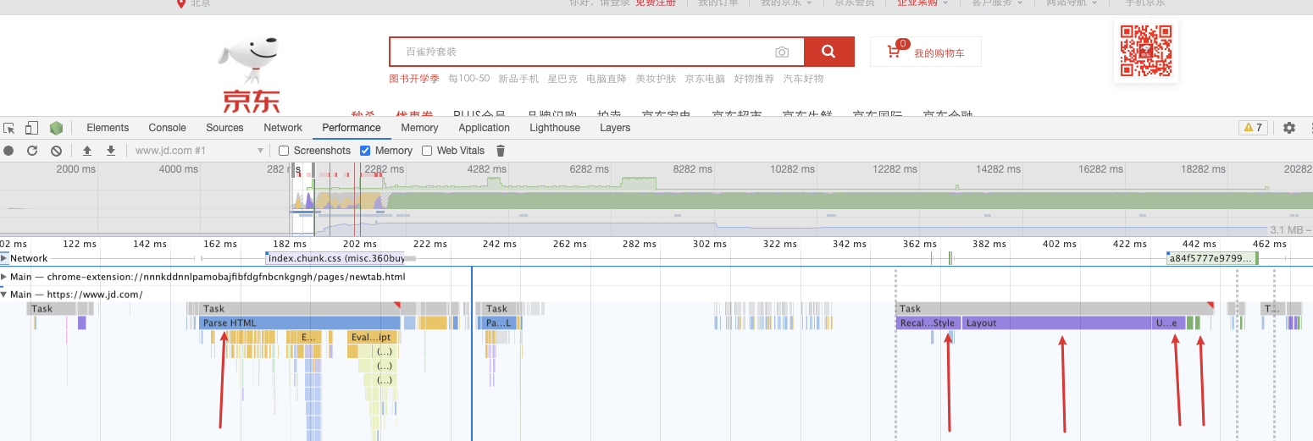Select the Recal...Style flame chart bar
The width and height of the screenshot is (1313, 441).
pyautogui.click(x=928, y=322)
